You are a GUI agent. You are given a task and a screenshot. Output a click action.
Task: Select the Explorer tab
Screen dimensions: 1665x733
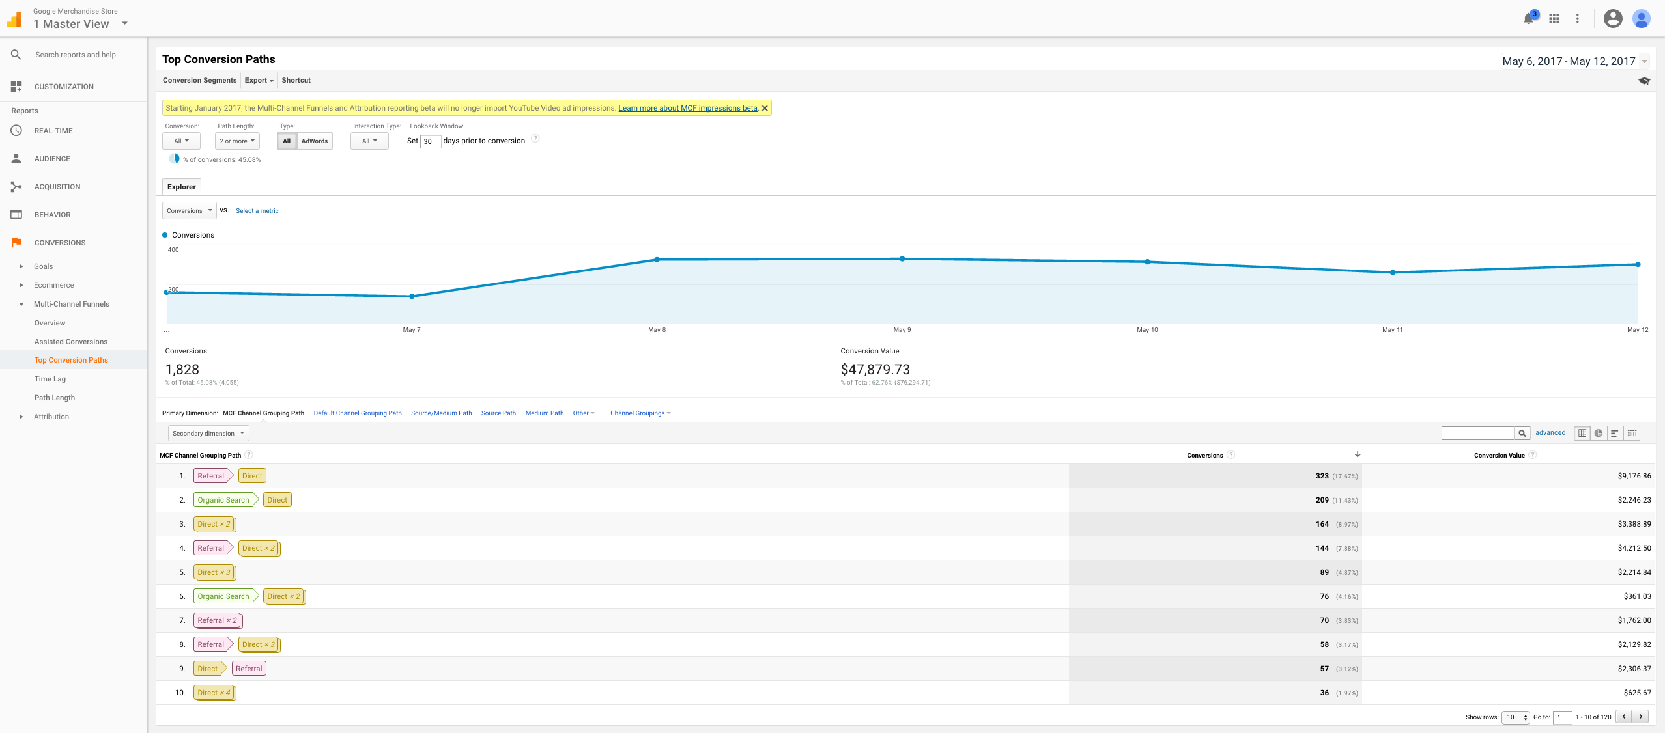point(181,187)
